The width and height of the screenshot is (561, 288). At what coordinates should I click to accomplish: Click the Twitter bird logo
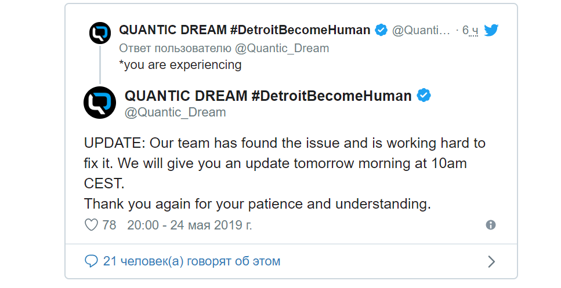(x=491, y=30)
